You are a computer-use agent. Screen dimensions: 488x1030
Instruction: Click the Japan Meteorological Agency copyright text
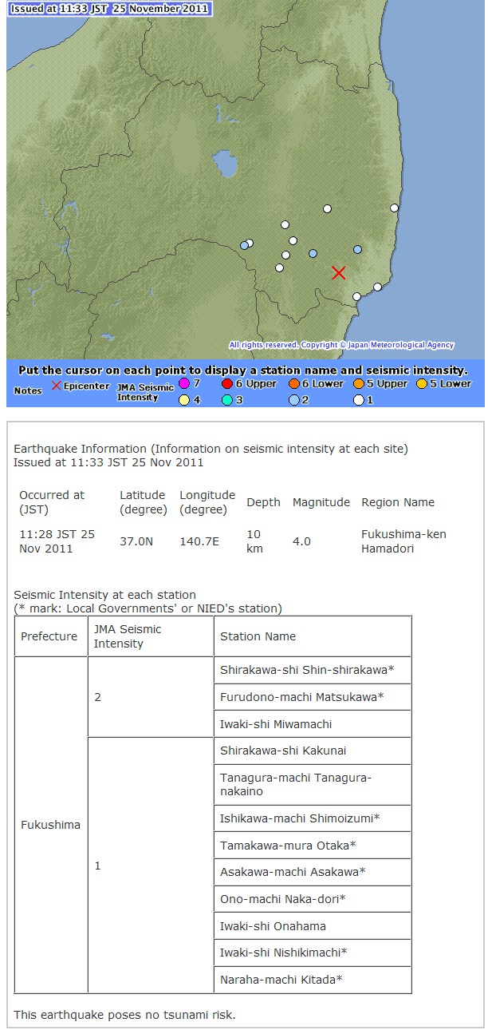(x=341, y=346)
